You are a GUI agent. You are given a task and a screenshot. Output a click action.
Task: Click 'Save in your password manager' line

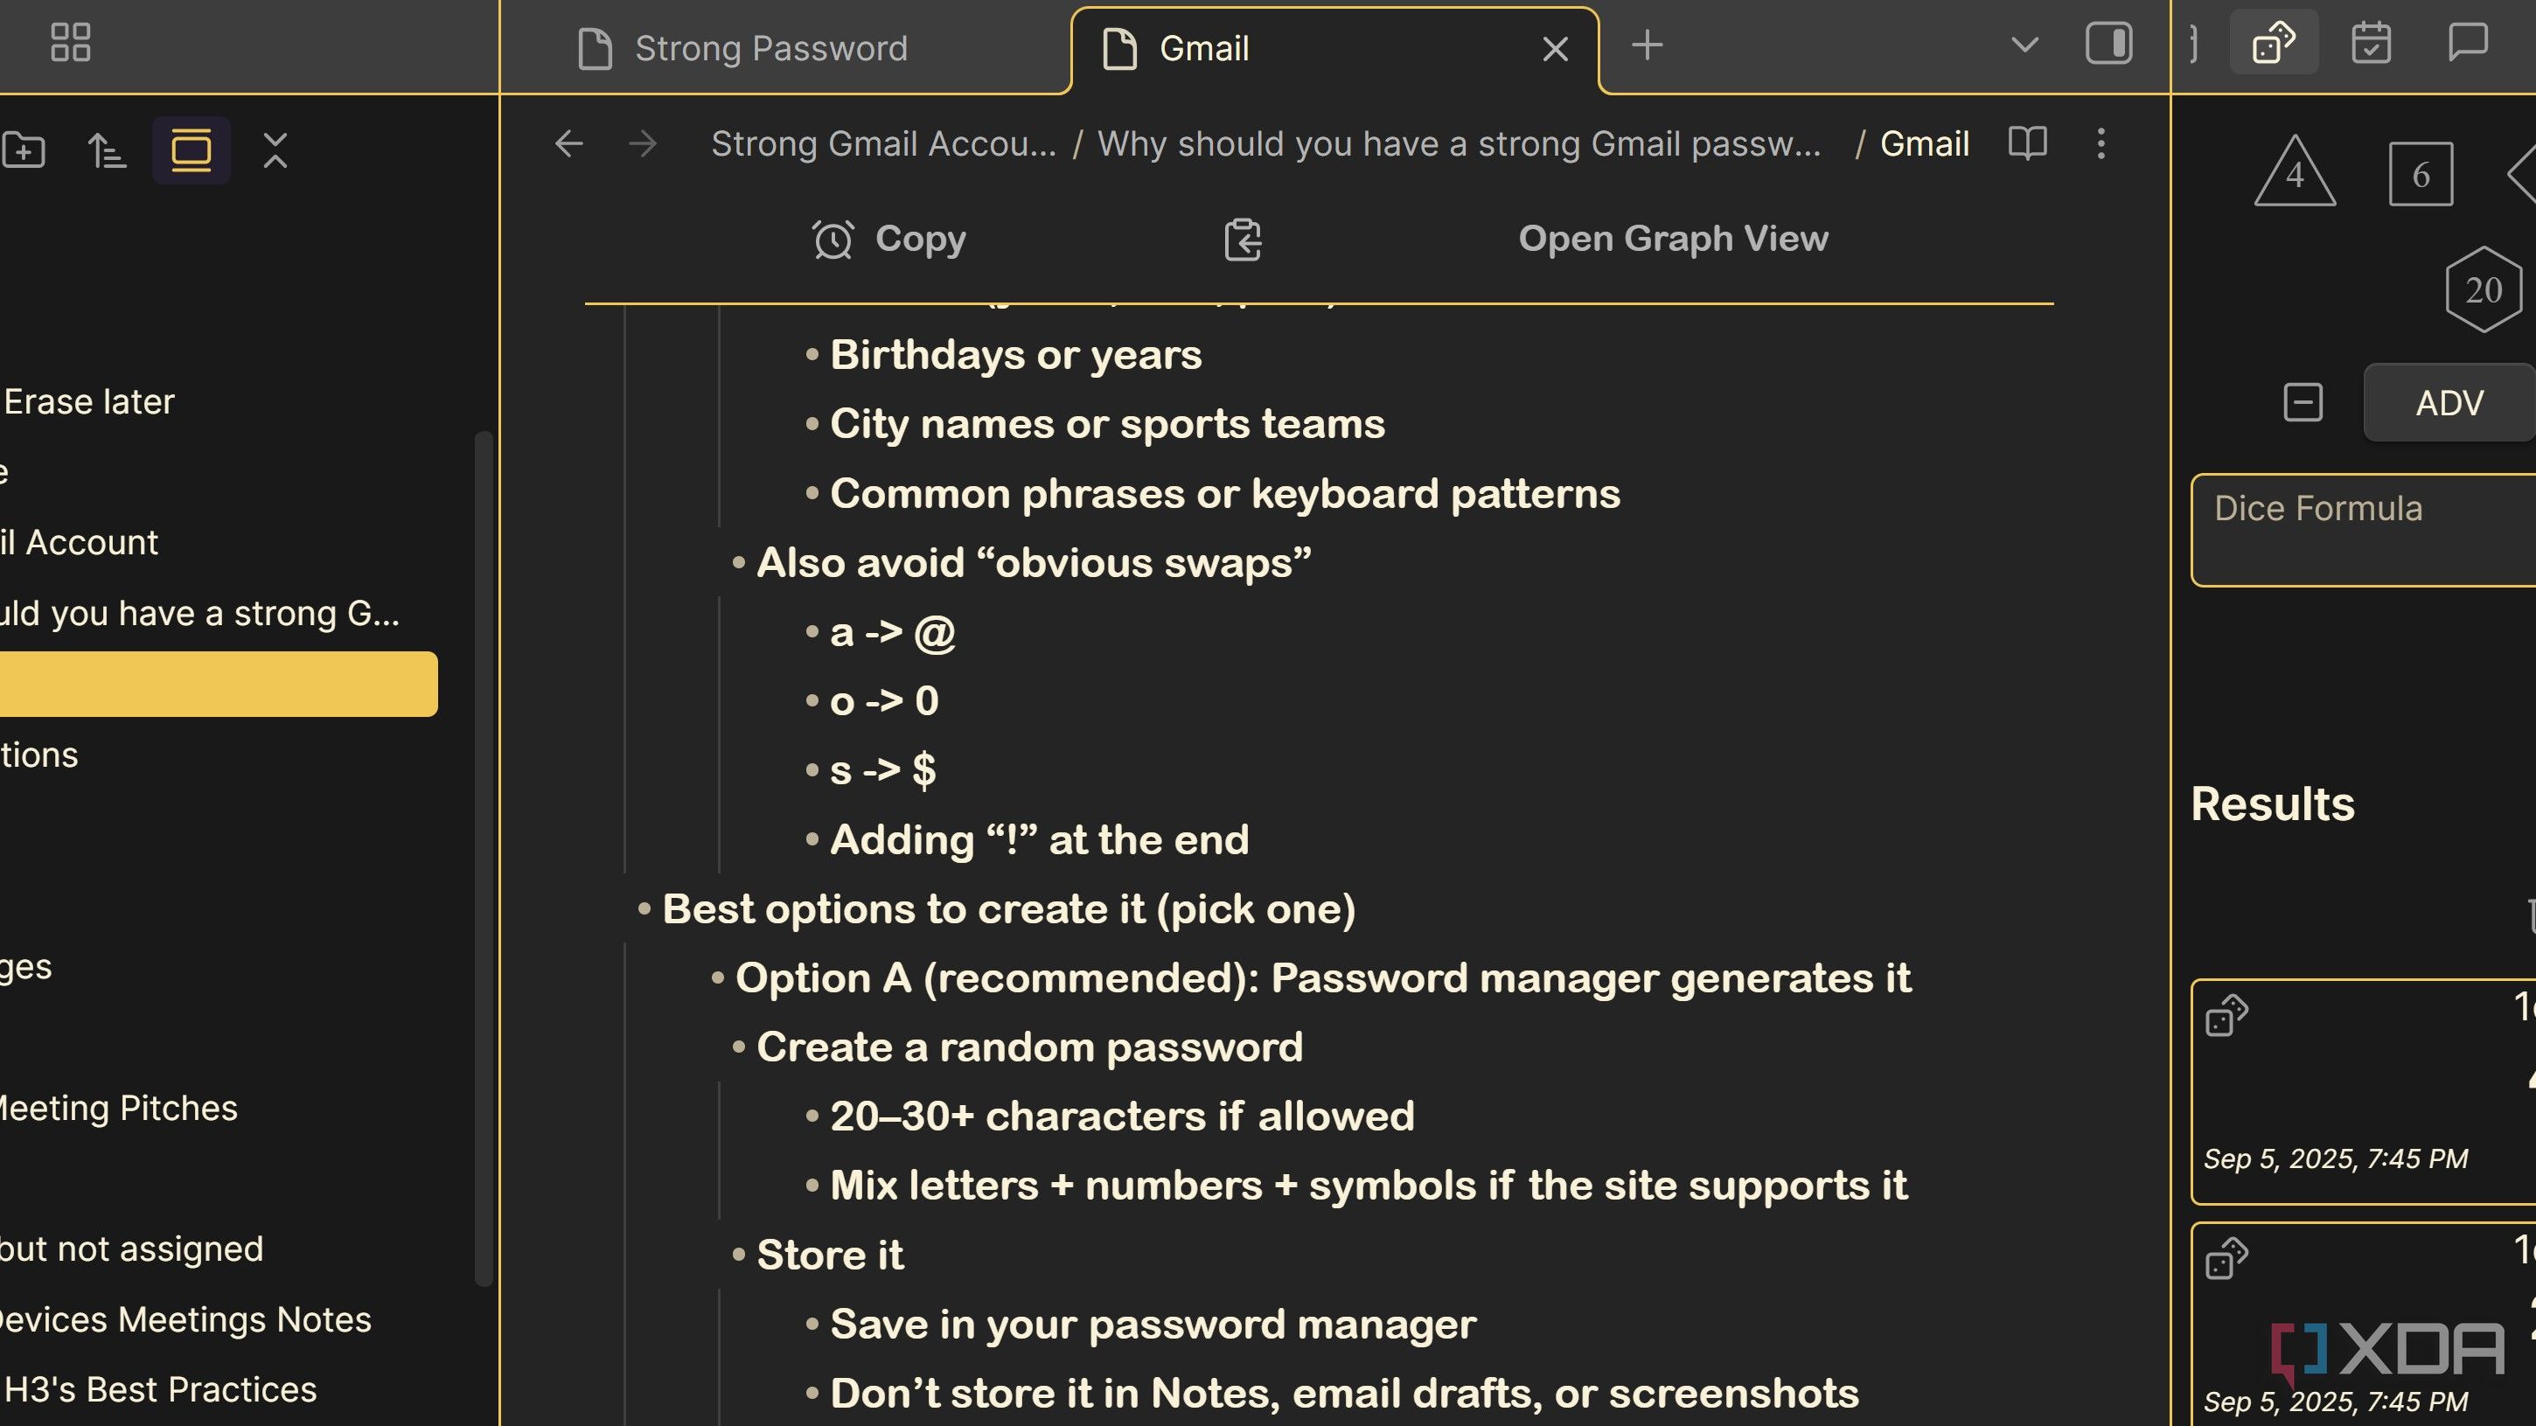1153,1325
